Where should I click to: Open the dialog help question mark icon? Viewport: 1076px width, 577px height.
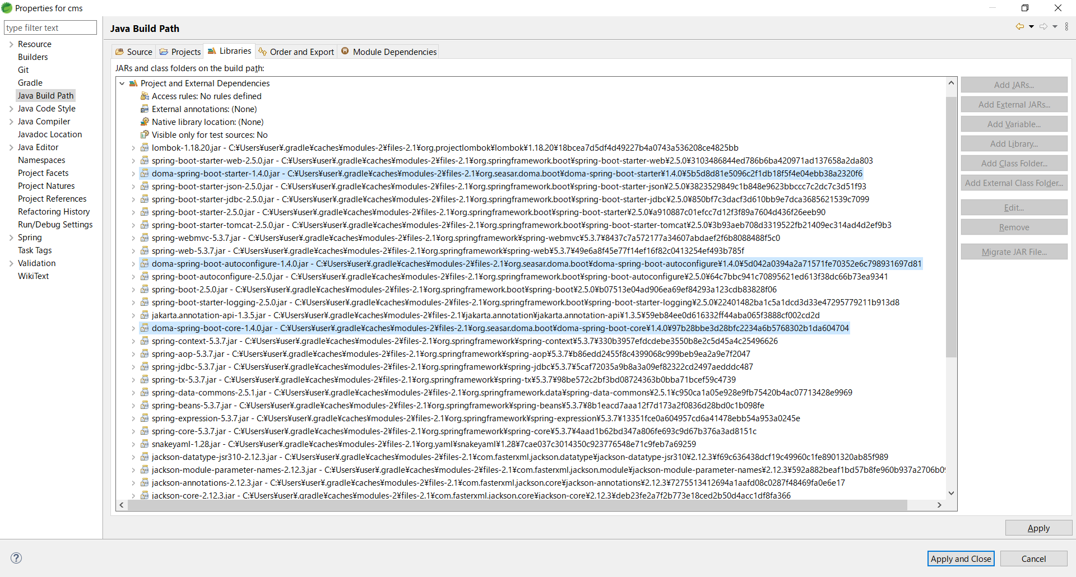point(16,558)
